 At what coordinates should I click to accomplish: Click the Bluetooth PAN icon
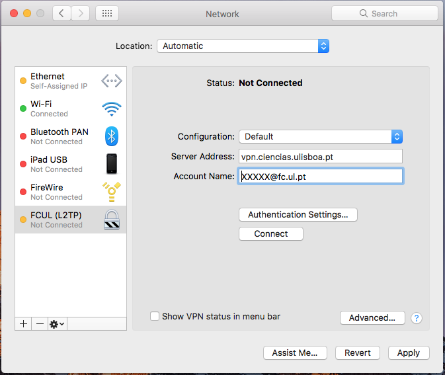(111, 136)
